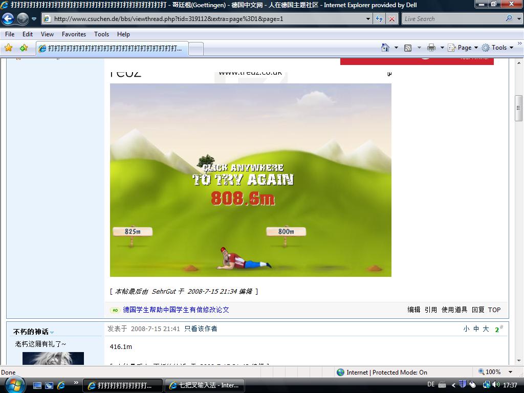Go to the Home page icon
524x393 pixels.
[x=385, y=48]
